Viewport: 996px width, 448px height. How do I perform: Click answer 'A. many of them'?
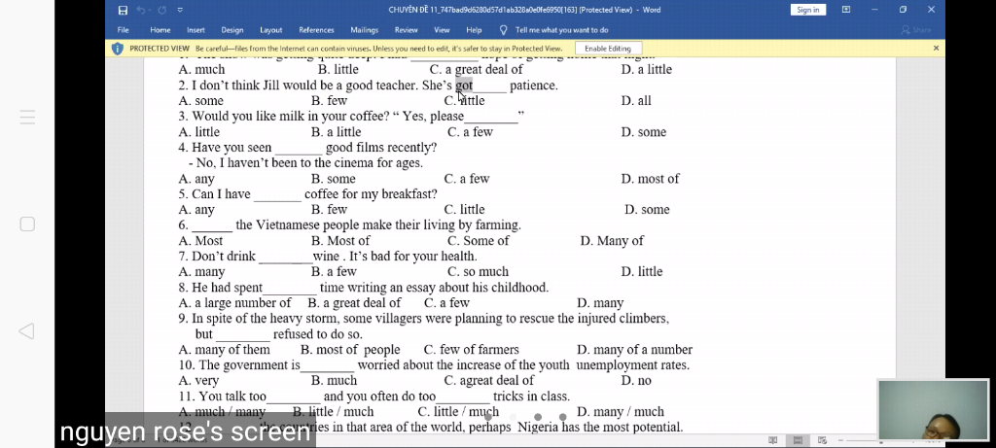point(225,350)
